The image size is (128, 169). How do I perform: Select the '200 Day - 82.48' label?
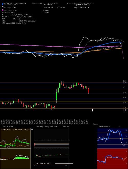click(x=10, y=11)
